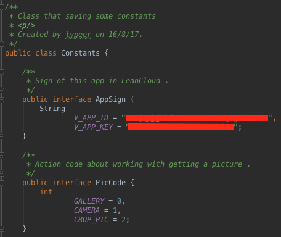This screenshot has height=237, width=281.
Task: Click the redacted V_APP_ID string value
Action: (197, 118)
